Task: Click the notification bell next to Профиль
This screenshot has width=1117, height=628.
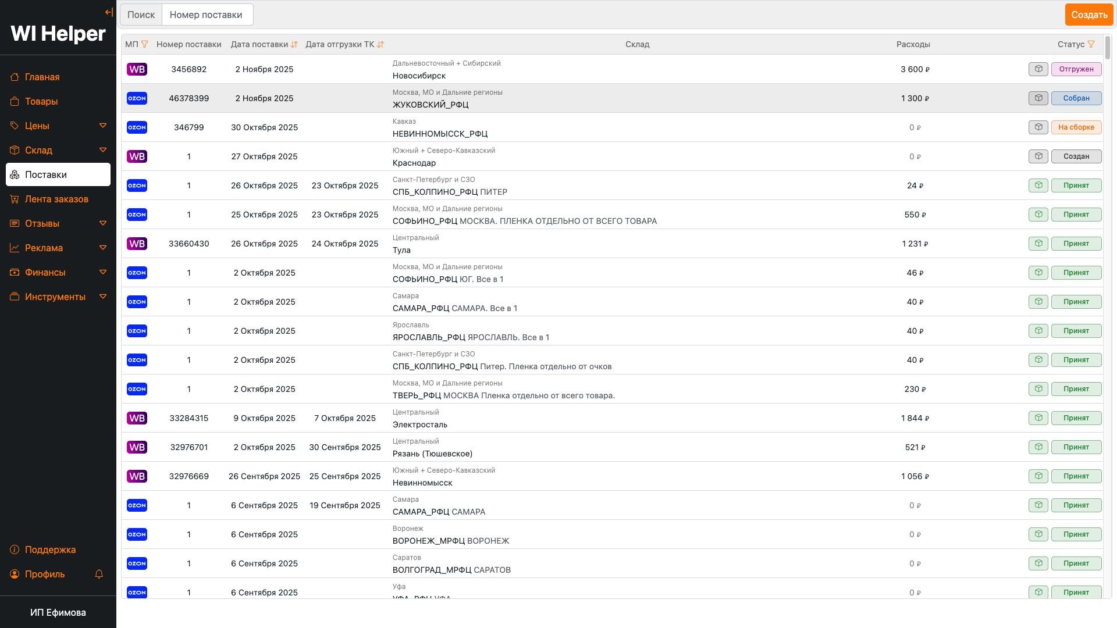Action: pos(99,574)
